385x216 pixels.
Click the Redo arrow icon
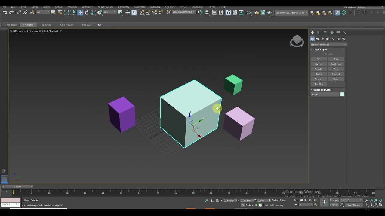point(11,12)
